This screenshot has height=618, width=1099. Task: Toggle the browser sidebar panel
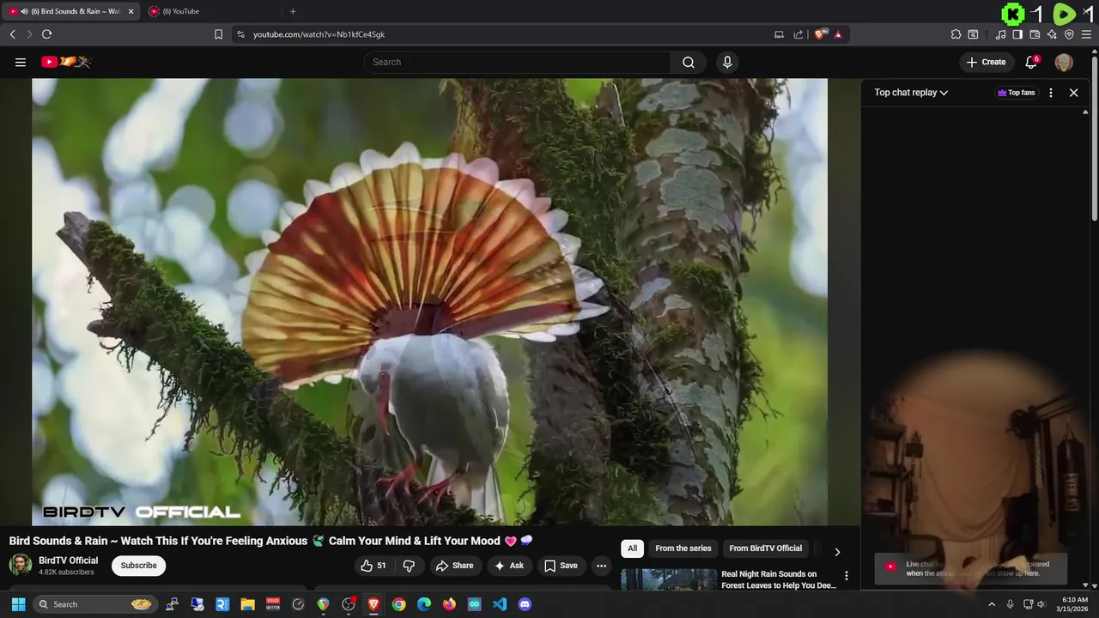pos(1017,34)
